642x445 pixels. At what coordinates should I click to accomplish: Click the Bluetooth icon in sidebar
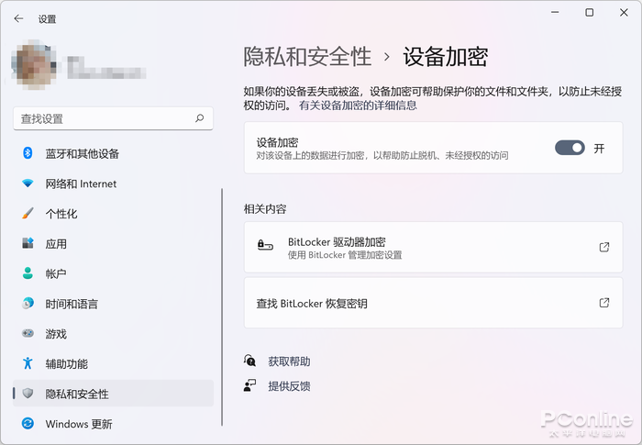(x=28, y=153)
